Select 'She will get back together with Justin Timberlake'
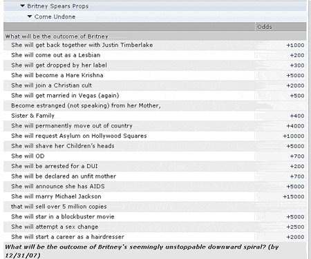Image resolution: width=311 pixels, height=259 pixels. pyautogui.click(x=82, y=45)
